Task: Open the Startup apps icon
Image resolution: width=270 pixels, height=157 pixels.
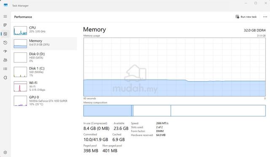Action: click(x=5, y=51)
